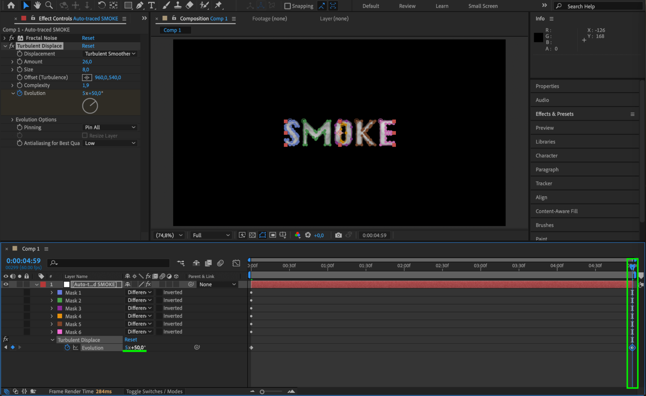The image size is (646, 396).
Task: Click the timeline zoom slider
Action: (x=262, y=391)
